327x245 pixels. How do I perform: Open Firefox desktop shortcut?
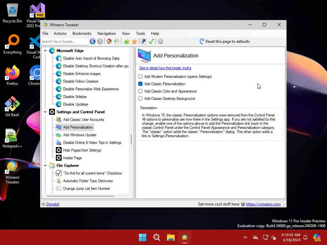click(12, 75)
